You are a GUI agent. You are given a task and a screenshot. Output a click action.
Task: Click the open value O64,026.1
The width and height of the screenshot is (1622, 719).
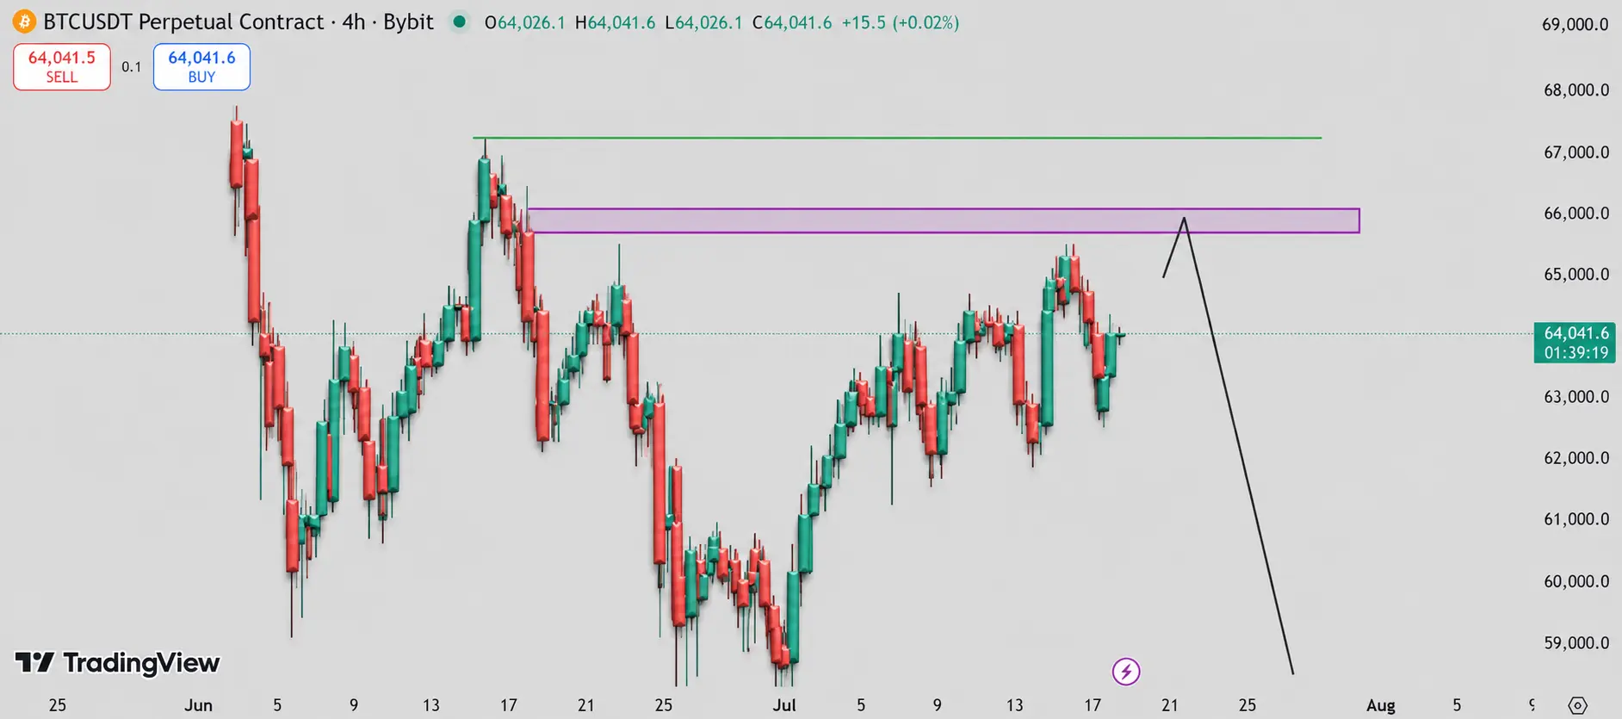[x=524, y=22]
